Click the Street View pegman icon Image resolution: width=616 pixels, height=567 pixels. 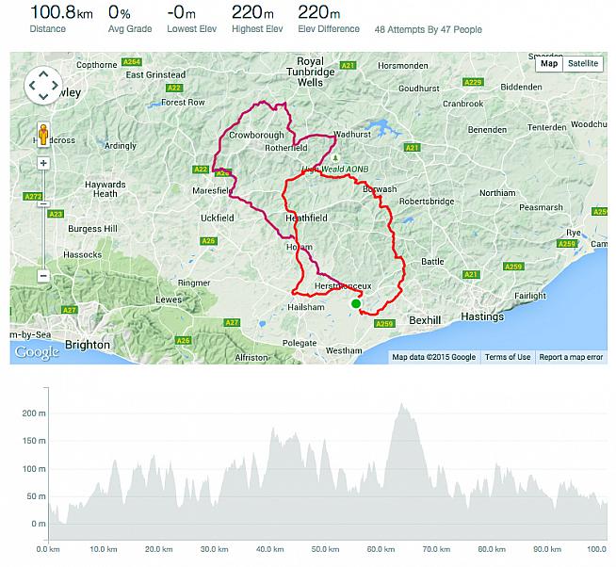click(x=43, y=132)
